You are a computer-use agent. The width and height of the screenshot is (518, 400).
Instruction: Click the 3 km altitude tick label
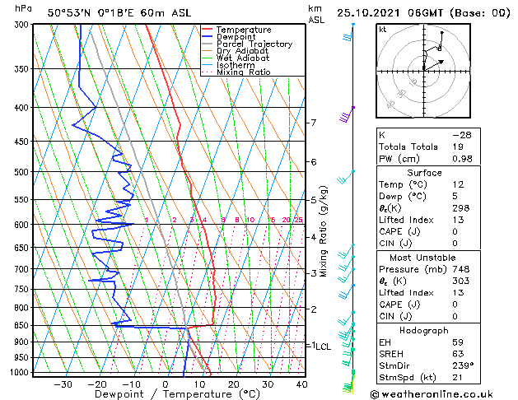314,273
